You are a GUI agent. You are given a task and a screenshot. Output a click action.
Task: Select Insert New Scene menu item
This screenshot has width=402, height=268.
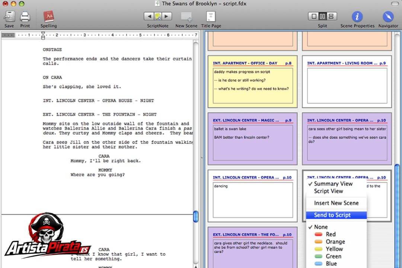click(x=336, y=203)
